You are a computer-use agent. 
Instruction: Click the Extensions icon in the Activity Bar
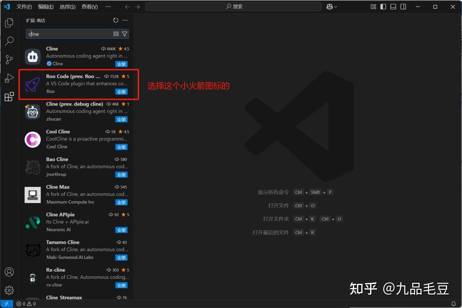click(9, 97)
